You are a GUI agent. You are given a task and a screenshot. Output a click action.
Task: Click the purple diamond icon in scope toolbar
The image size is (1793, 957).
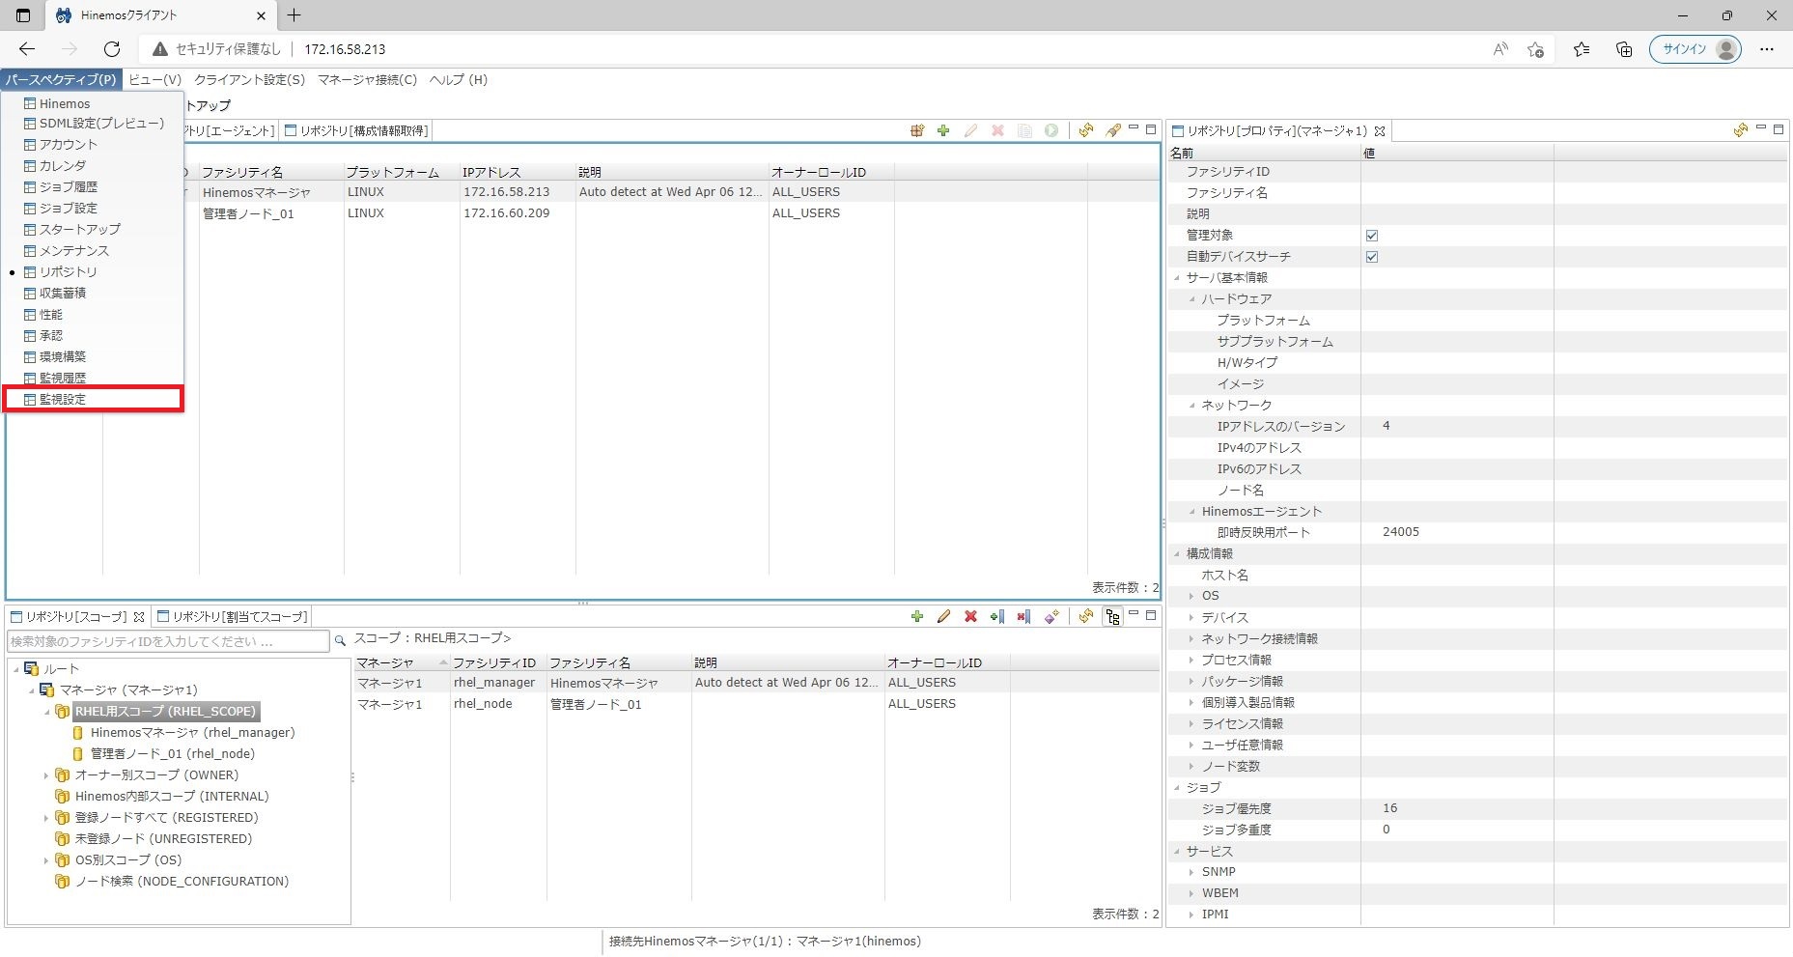[x=1051, y=616]
